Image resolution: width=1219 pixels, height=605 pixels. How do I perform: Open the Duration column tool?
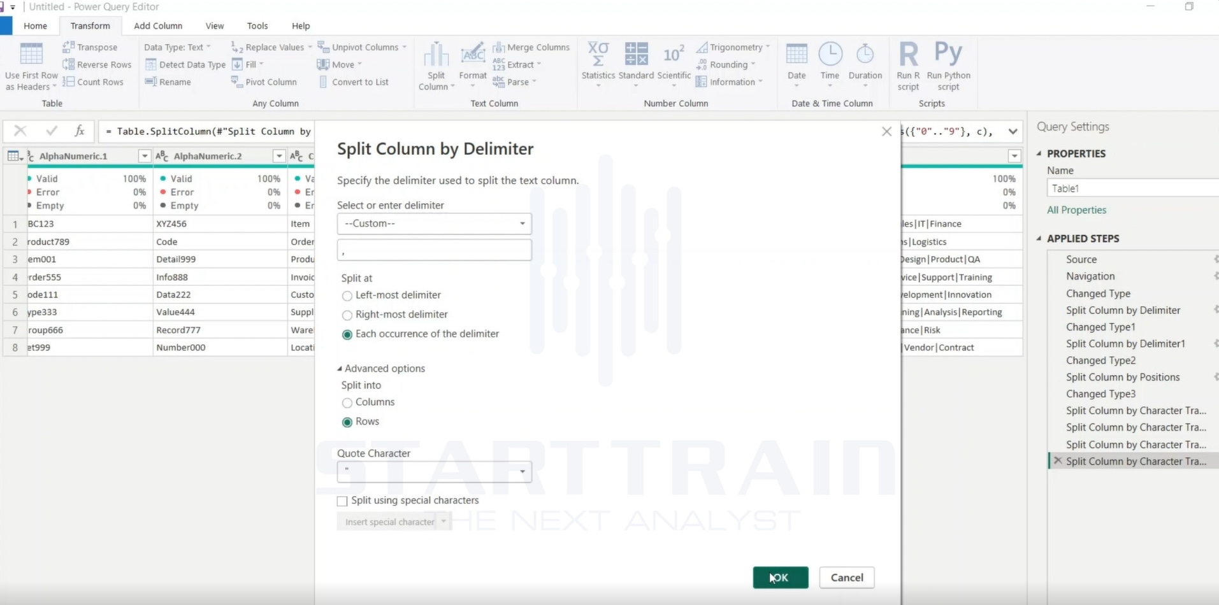pyautogui.click(x=865, y=65)
